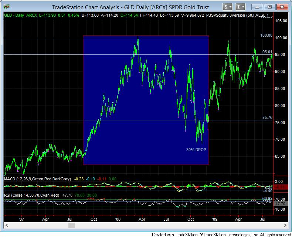Click the horizontal scrollbar right arrow
Screen dimensions: 292x237
click(x=285, y=225)
